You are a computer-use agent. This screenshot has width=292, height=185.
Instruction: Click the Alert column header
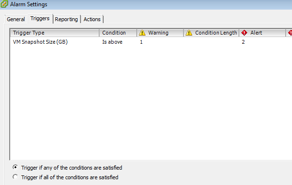pyautogui.click(x=262, y=33)
